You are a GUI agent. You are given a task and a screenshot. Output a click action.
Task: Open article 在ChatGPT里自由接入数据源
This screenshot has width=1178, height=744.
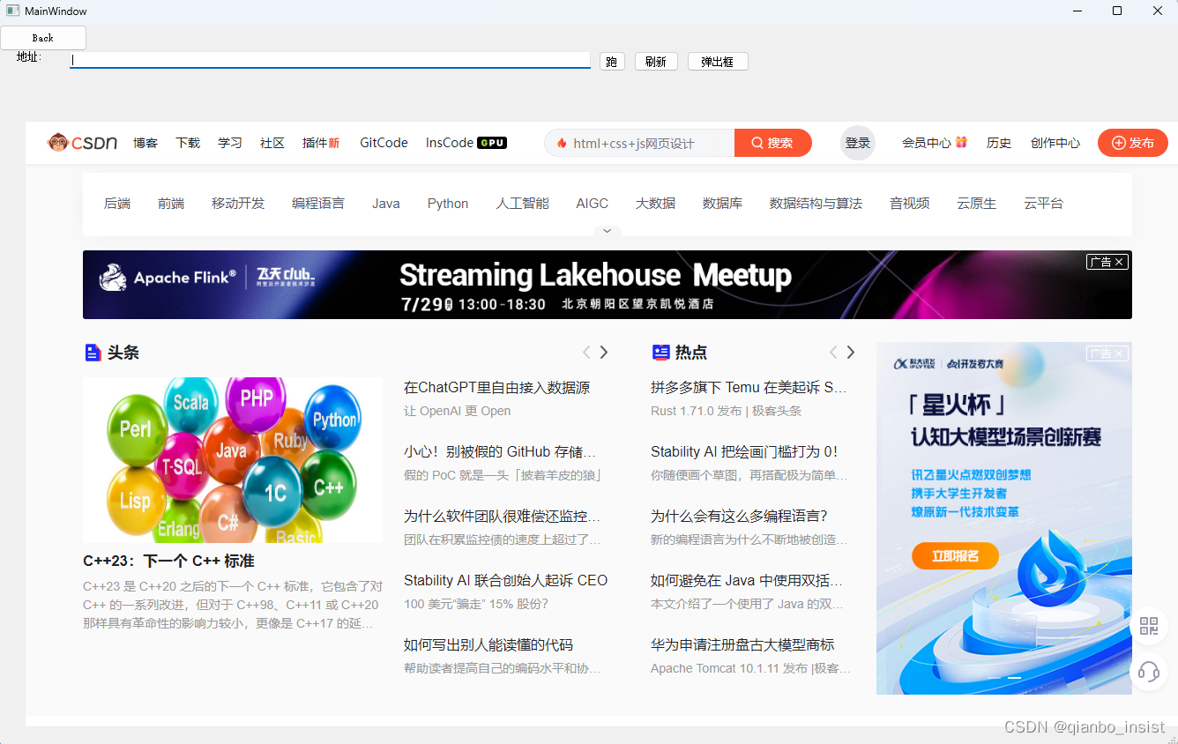tap(497, 388)
